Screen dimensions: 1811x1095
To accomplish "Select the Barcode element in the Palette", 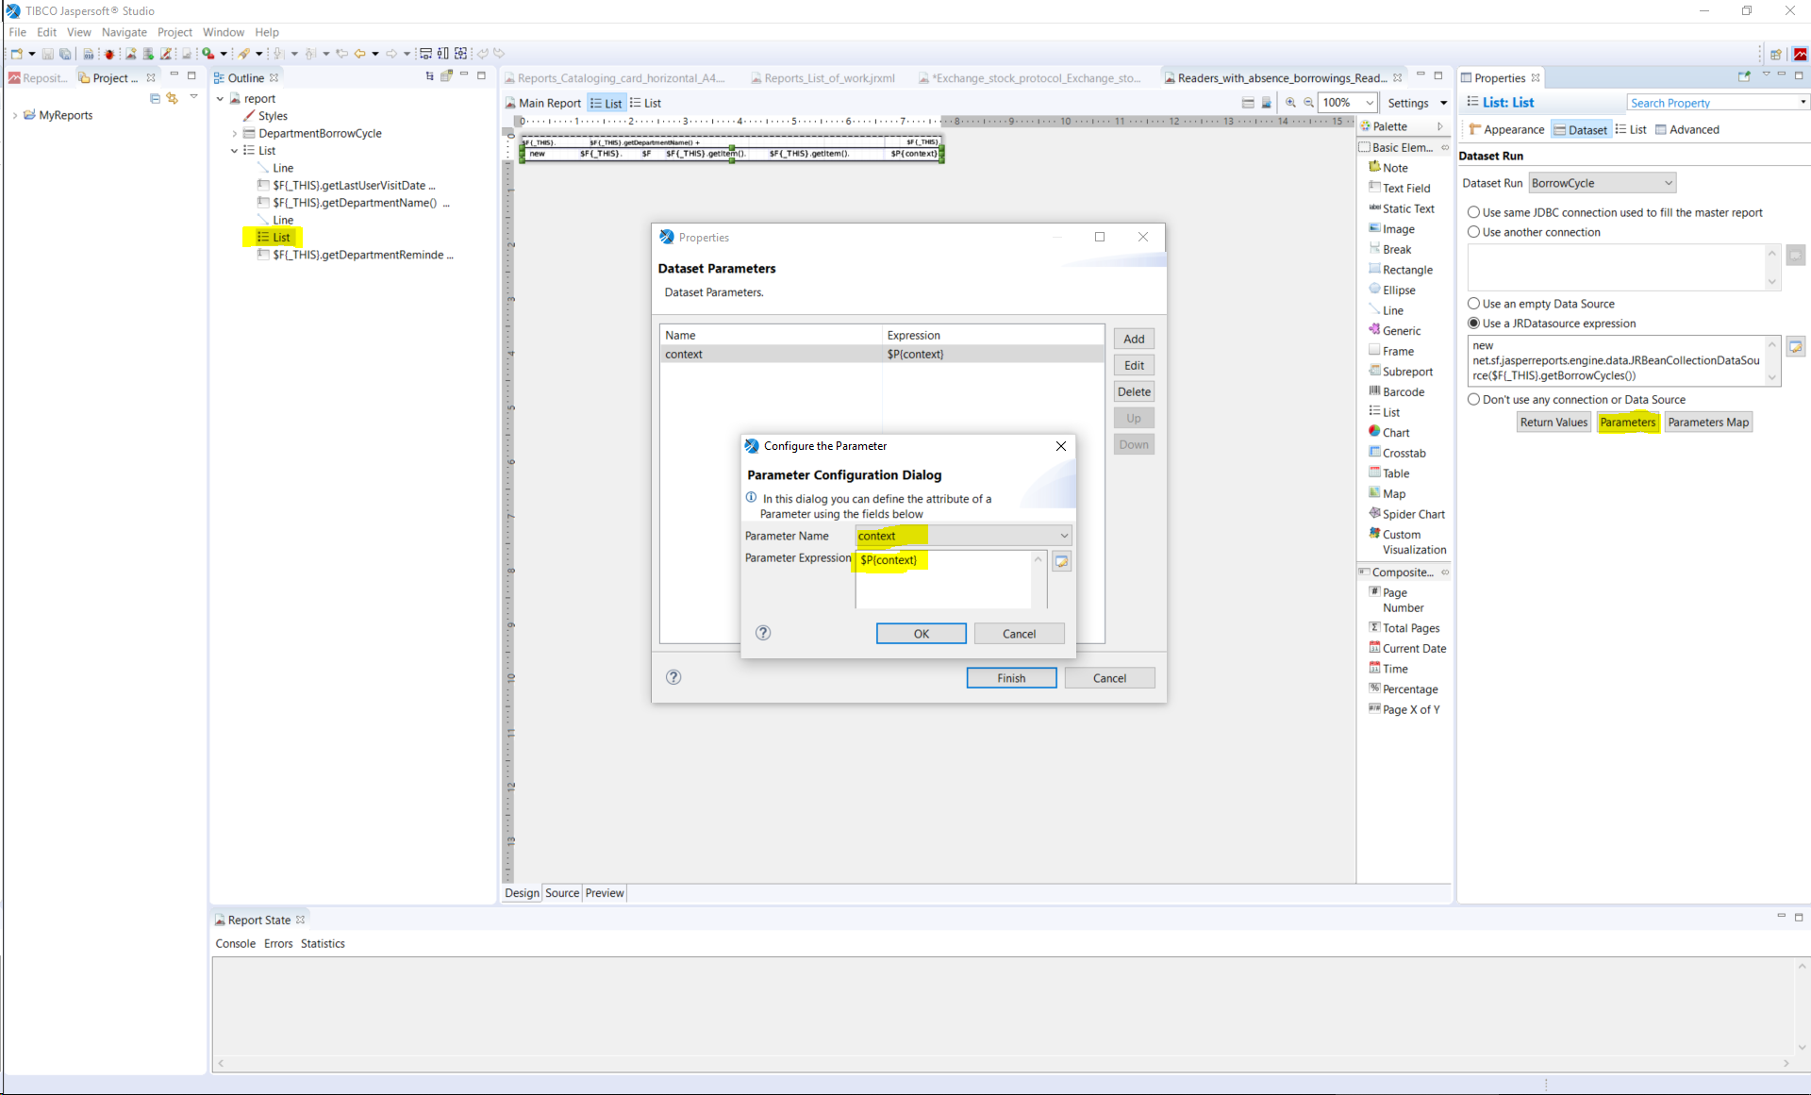I will pos(1403,391).
